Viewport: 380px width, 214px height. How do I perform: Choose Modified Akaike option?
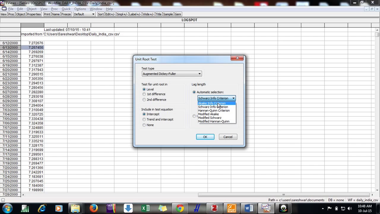[217, 114]
